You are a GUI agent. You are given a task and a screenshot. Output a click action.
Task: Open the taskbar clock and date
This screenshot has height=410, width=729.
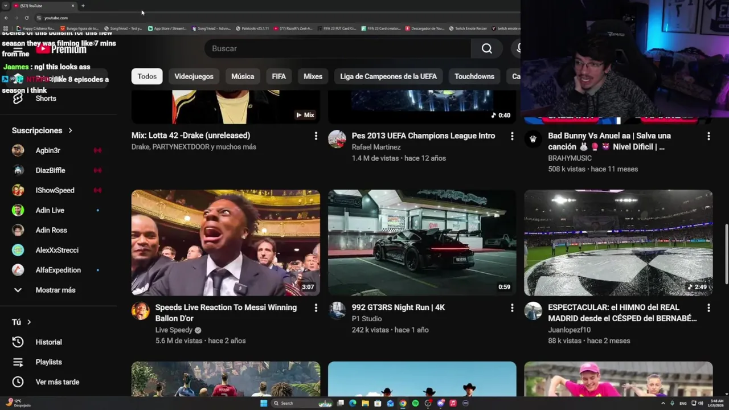(x=716, y=403)
